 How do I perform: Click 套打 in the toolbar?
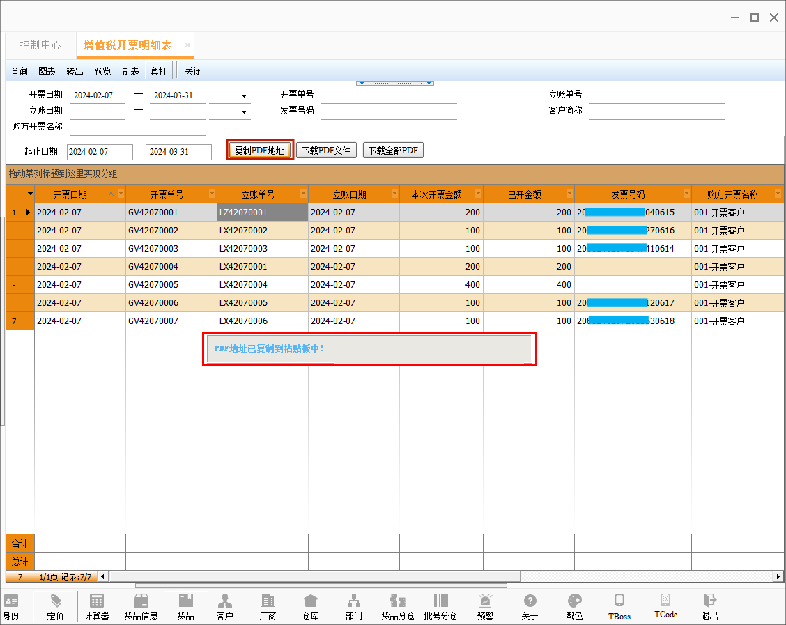(158, 71)
